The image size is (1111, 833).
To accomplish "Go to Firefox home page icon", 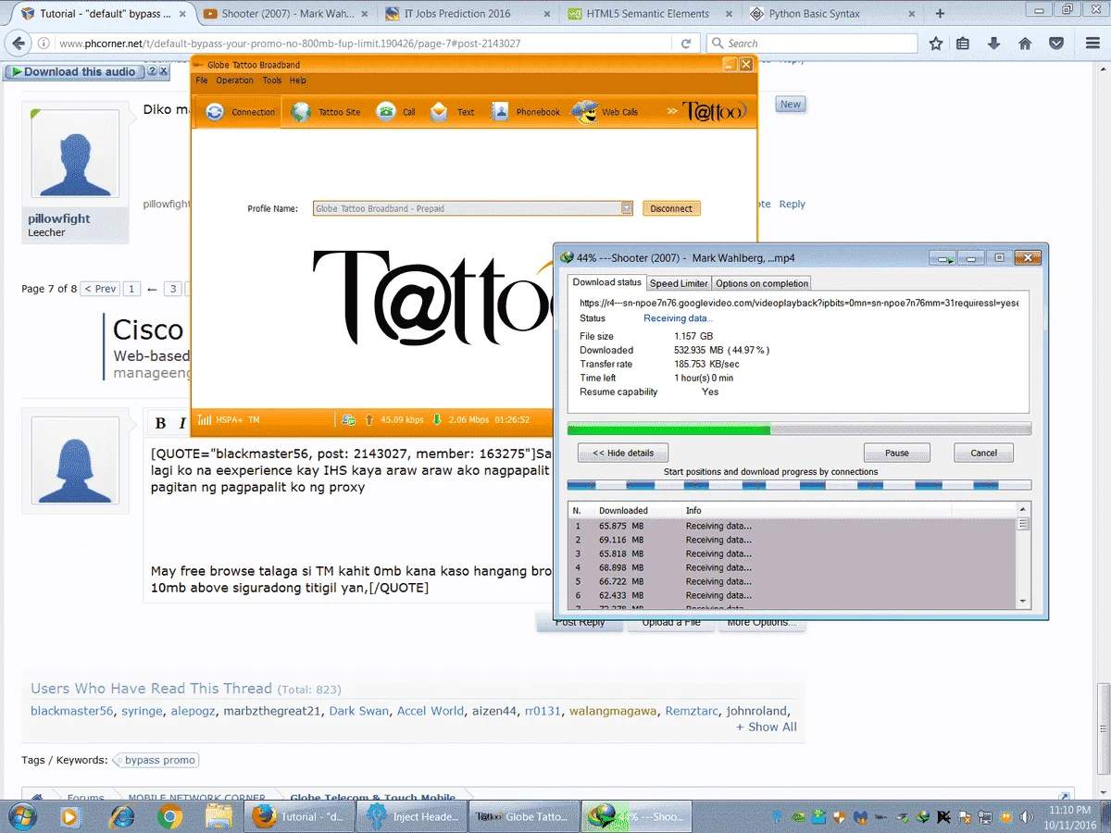I will (1025, 44).
